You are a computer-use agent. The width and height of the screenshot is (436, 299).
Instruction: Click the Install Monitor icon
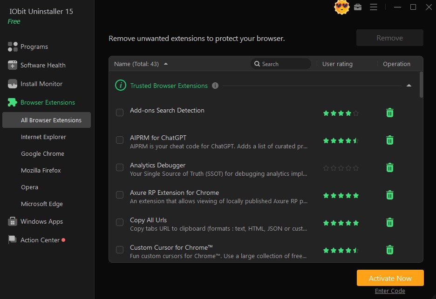coord(11,84)
